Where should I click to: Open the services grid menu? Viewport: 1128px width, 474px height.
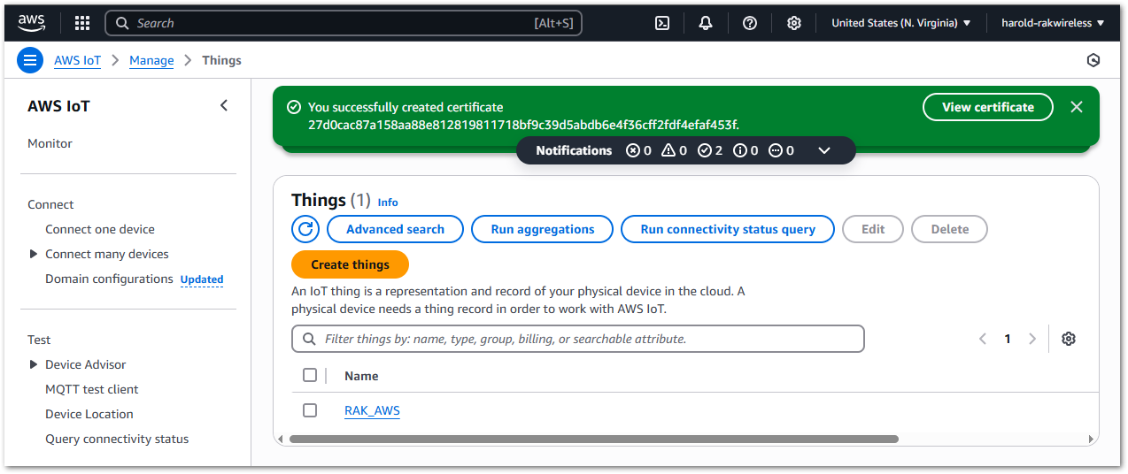click(x=81, y=23)
